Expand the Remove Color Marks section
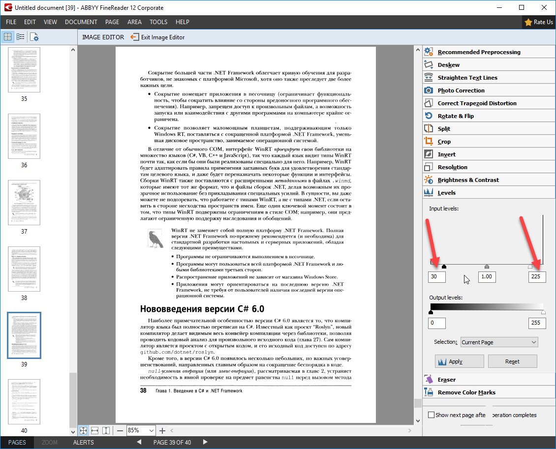 (489, 392)
